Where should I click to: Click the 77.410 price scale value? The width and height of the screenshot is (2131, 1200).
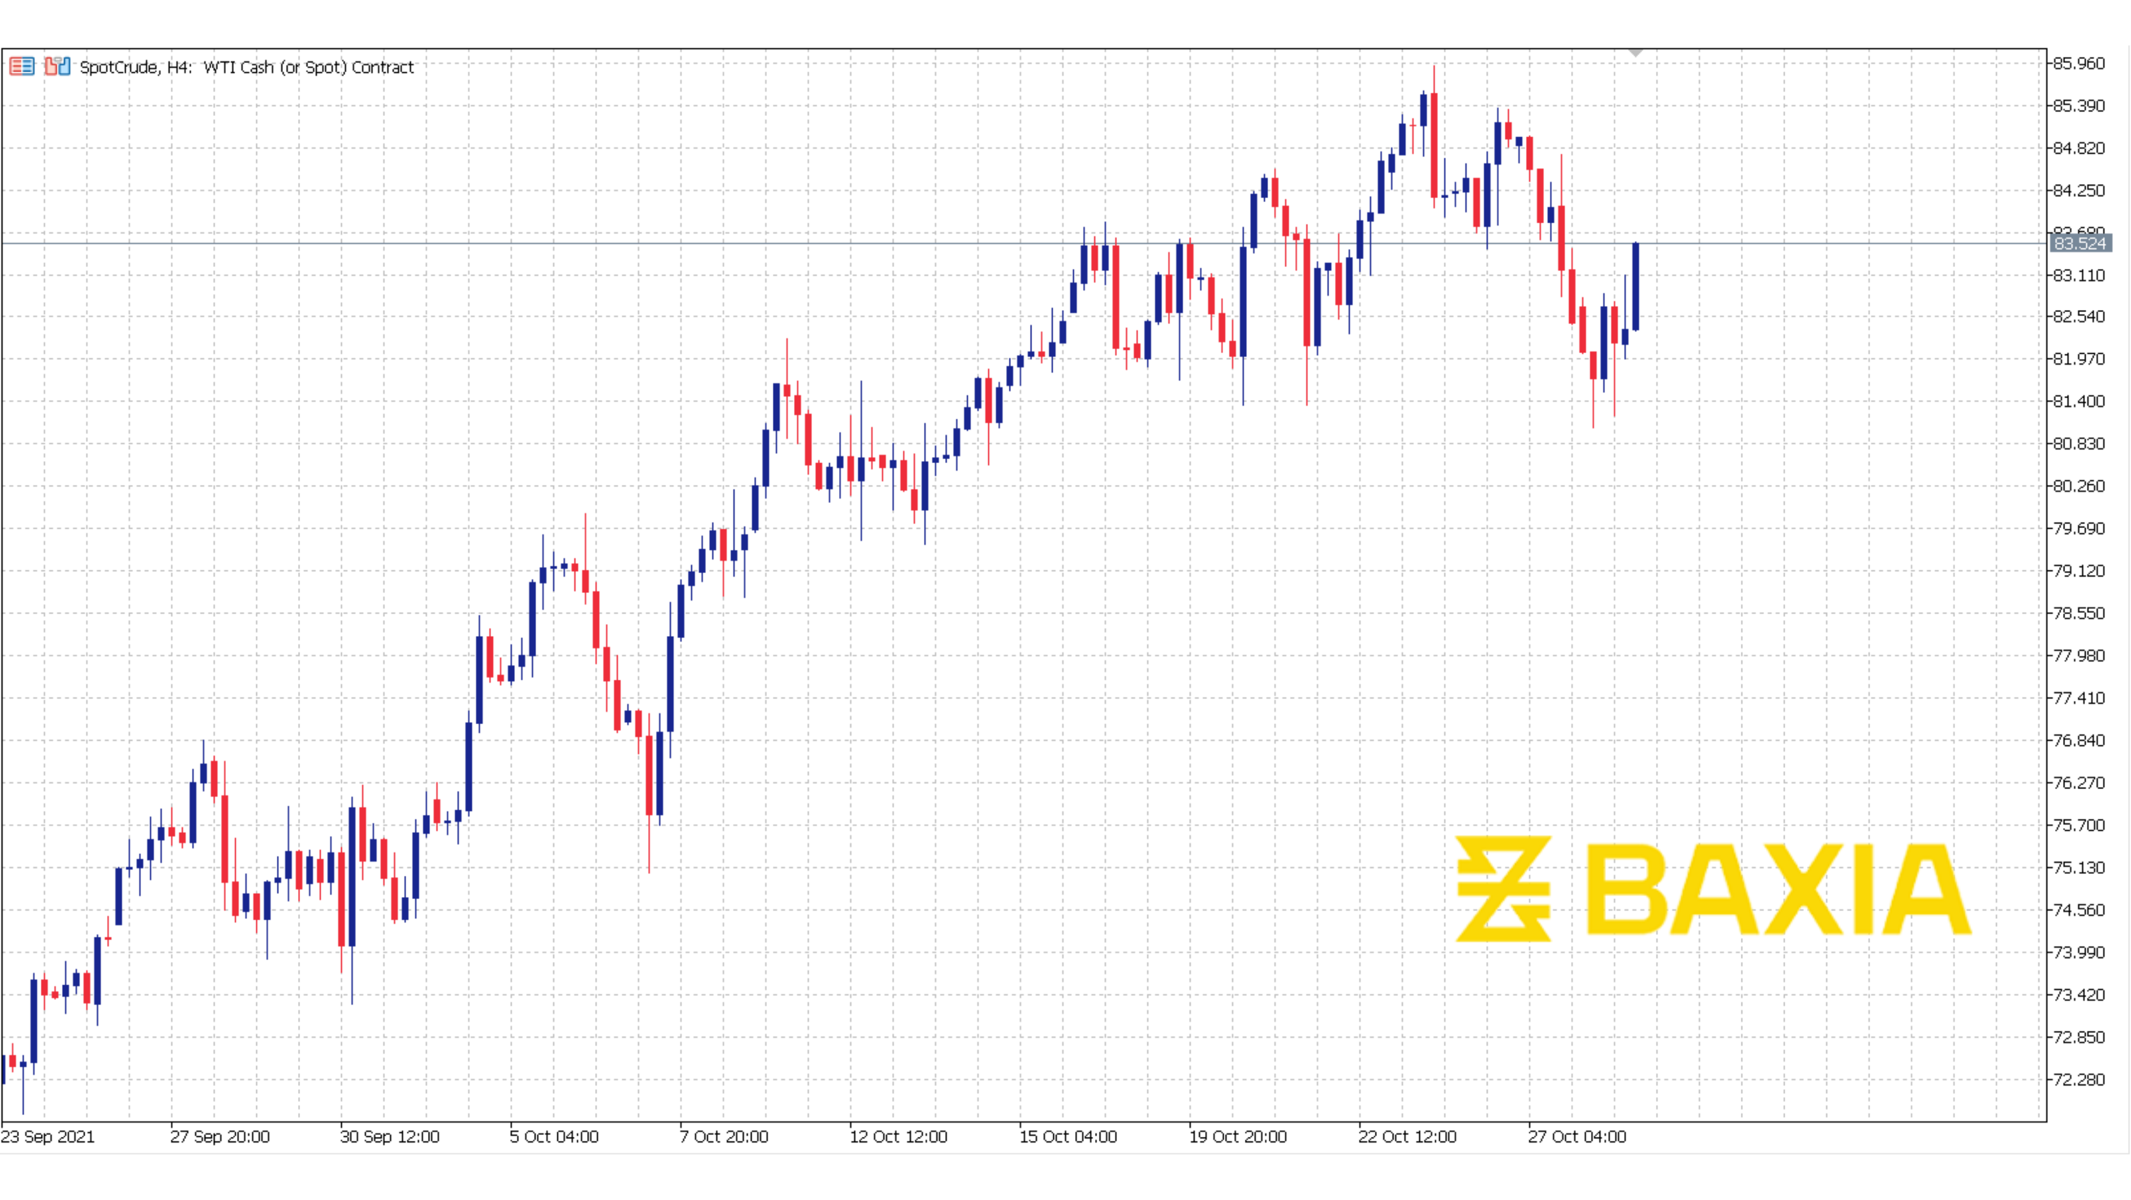click(x=2079, y=698)
